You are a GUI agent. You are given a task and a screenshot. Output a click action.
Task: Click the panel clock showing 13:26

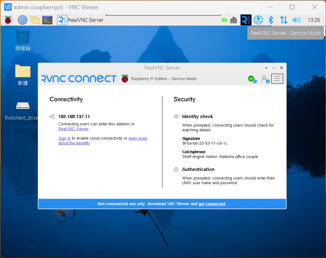[x=314, y=20]
